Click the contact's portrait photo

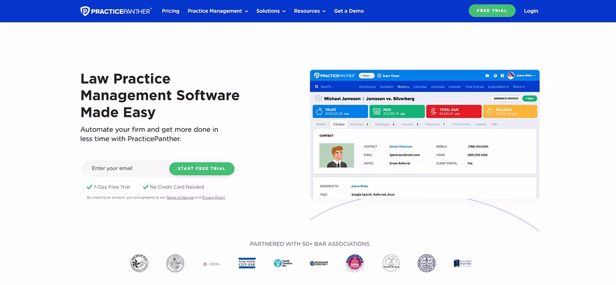[337, 156]
